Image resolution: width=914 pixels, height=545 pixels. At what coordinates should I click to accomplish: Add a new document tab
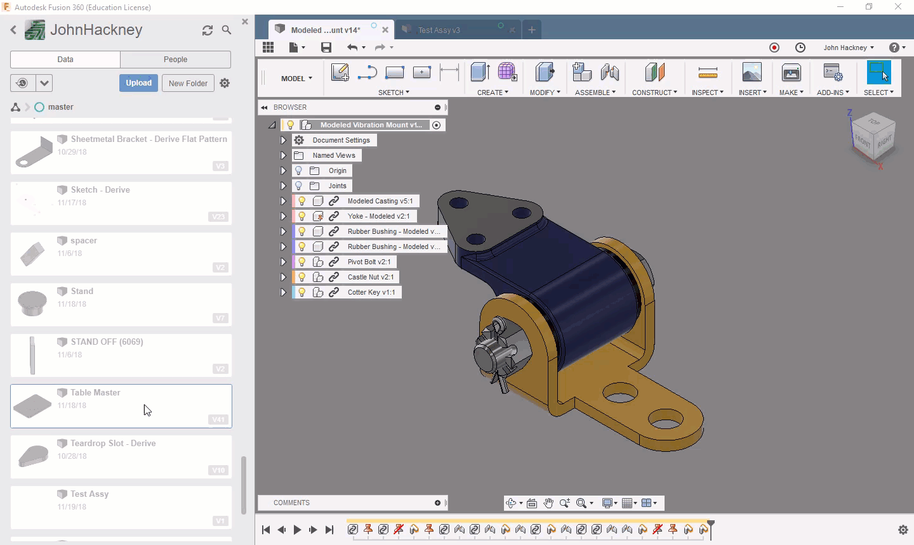click(x=532, y=30)
